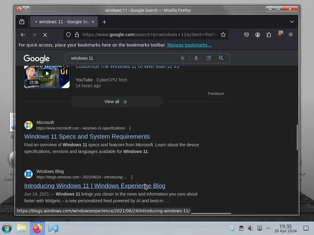Open the Firefox account icon

tap(258, 35)
